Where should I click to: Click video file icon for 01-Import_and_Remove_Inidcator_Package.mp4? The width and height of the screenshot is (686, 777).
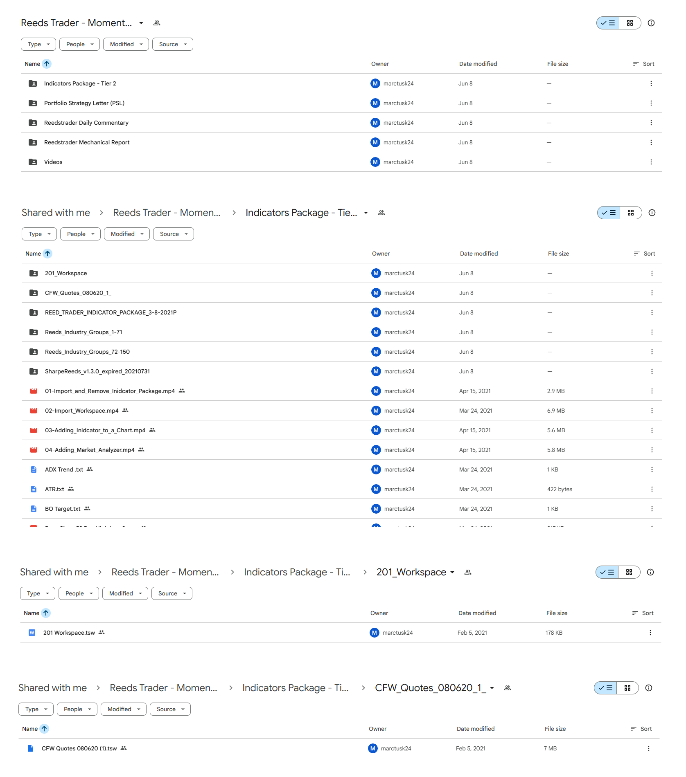(34, 391)
